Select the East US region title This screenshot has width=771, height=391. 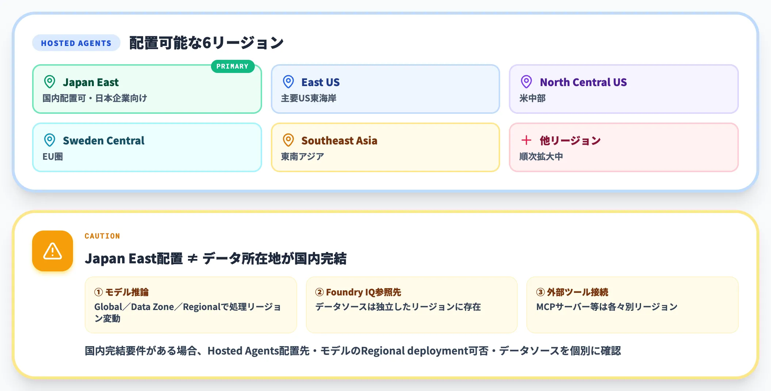coord(321,82)
